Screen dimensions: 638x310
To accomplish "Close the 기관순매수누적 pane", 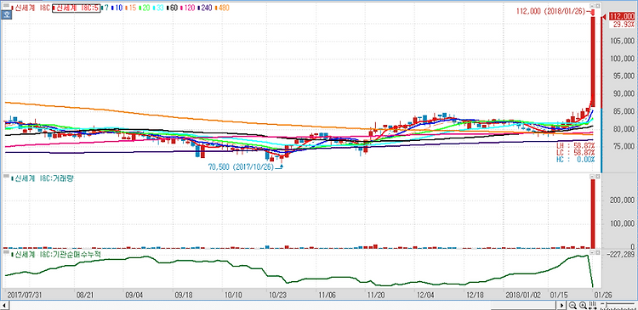I will (x=598, y=253).
